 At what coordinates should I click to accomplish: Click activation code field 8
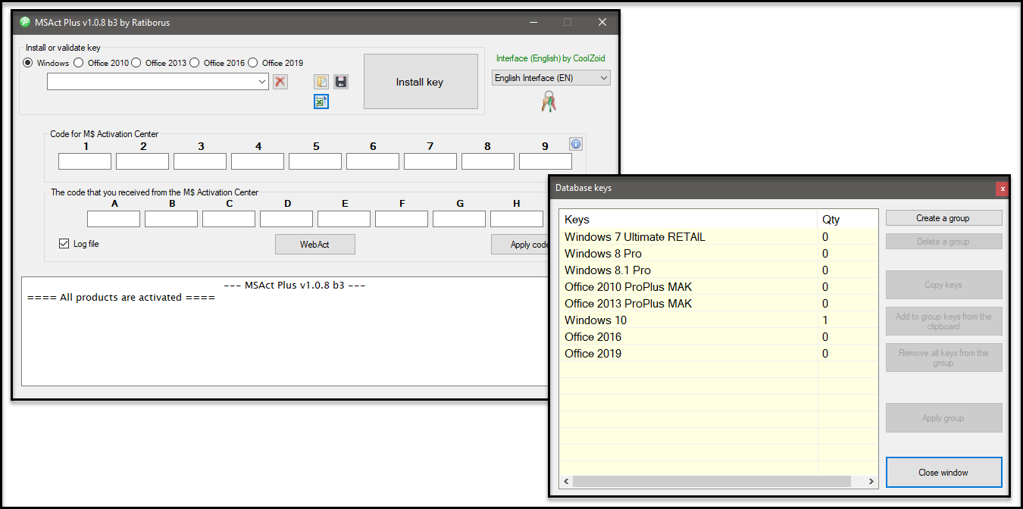point(488,161)
